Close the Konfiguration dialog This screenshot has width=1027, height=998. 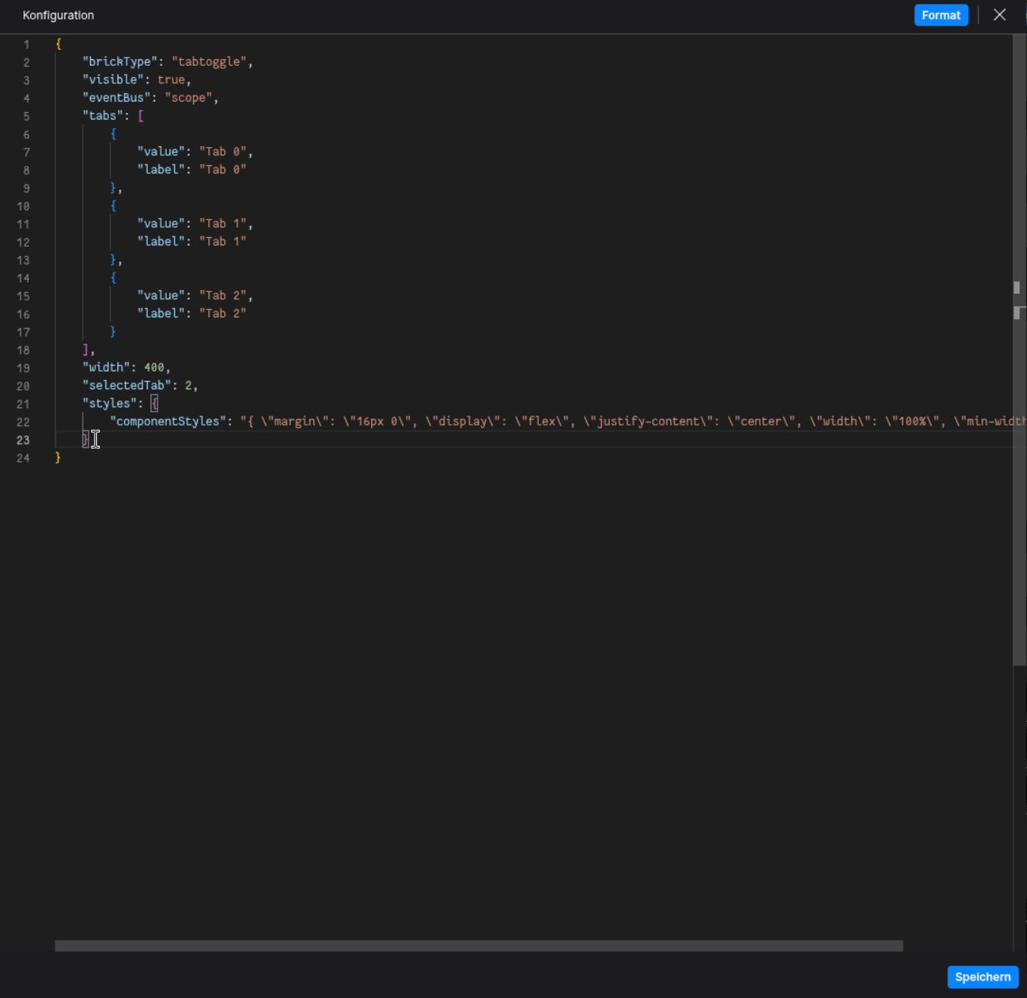(x=1000, y=14)
